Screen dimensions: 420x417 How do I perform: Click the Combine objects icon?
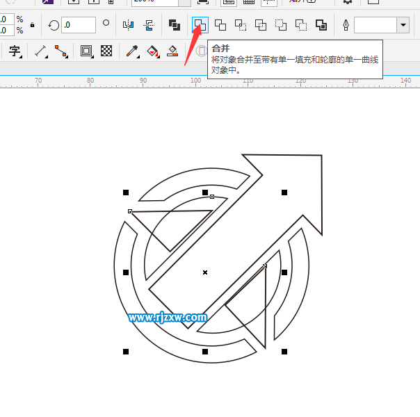click(174, 25)
